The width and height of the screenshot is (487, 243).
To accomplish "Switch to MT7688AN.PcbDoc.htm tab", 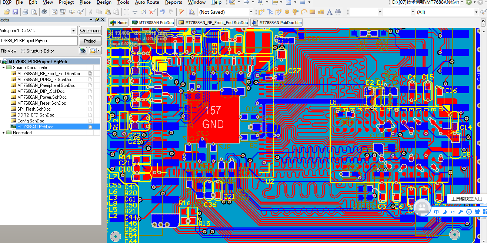I will (x=277, y=23).
